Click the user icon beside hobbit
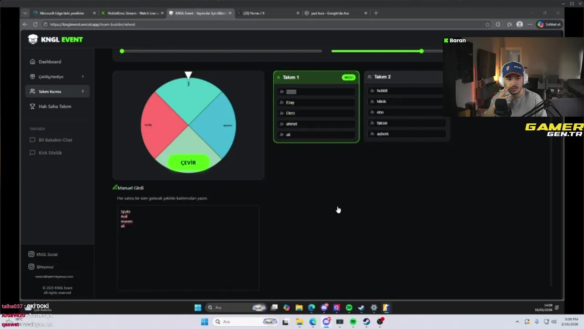This screenshot has height=329, width=584. (372, 91)
